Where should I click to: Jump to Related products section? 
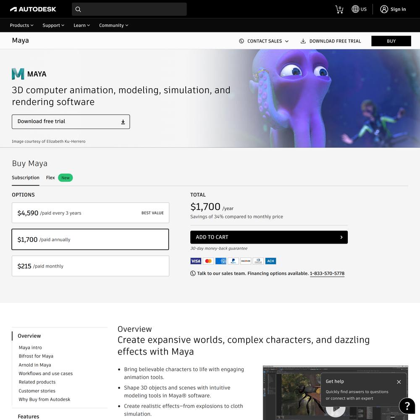[x=37, y=382]
